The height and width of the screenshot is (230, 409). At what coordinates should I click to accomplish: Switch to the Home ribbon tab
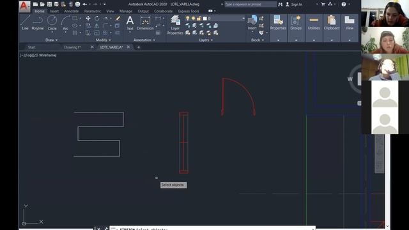(x=40, y=11)
